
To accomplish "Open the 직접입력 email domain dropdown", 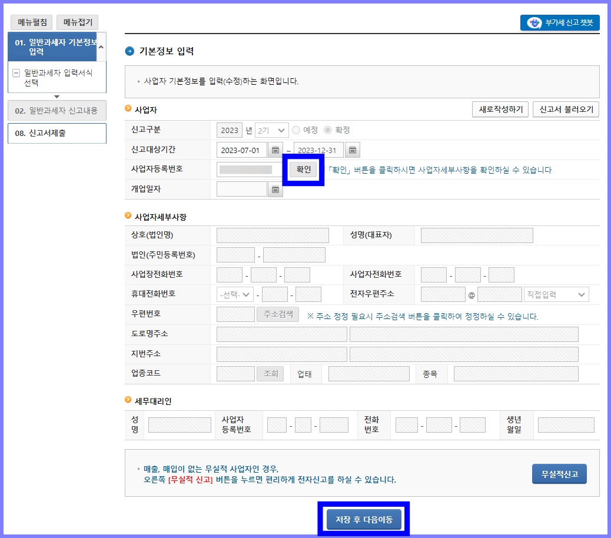I will 556,294.
